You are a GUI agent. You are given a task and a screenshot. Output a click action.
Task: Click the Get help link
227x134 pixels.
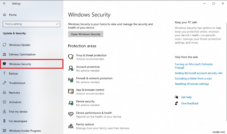[x=186, y=97]
